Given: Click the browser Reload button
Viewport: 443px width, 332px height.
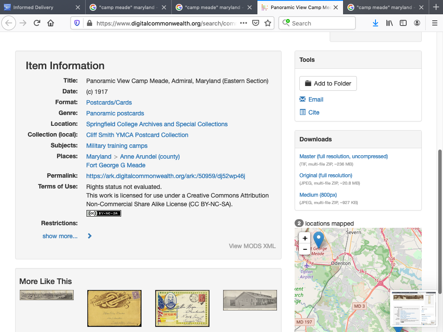Looking at the screenshot, I should pos(37,23).
